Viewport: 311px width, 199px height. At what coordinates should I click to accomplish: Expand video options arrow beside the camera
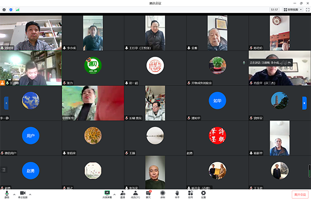point(30,194)
